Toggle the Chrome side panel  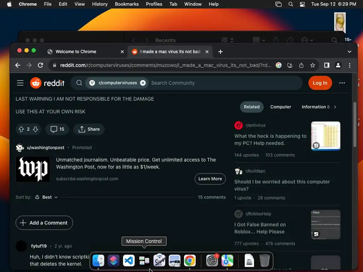pyautogui.click(x=326, y=65)
